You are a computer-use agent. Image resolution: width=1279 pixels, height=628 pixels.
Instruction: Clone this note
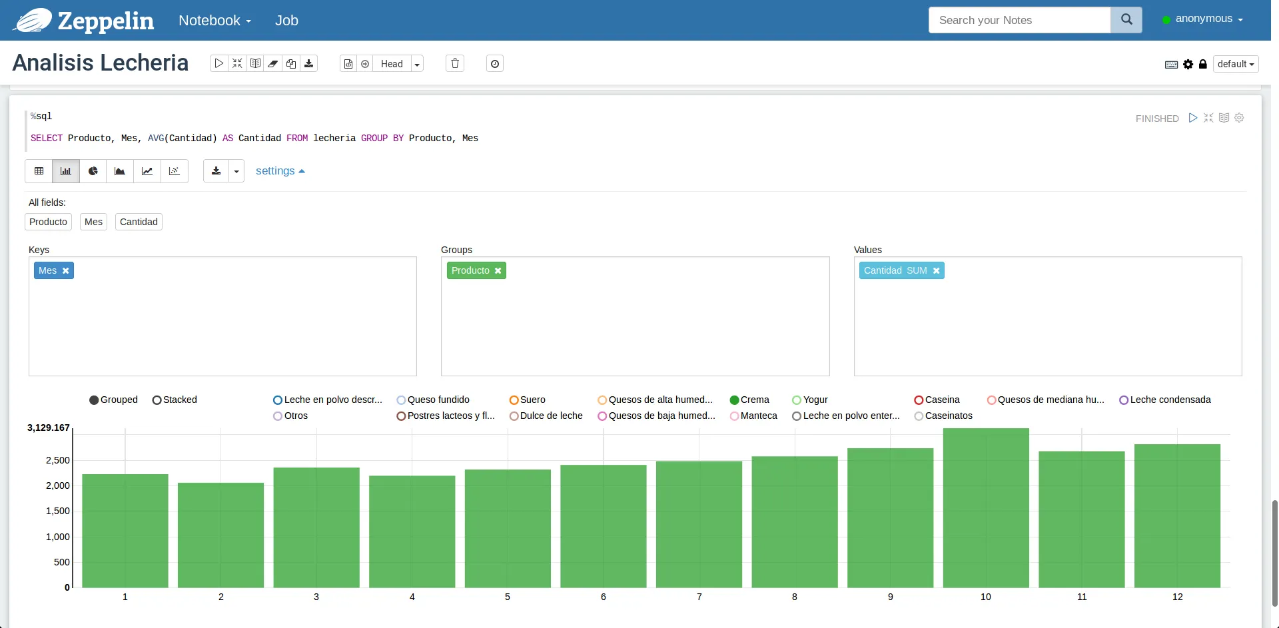coord(291,64)
